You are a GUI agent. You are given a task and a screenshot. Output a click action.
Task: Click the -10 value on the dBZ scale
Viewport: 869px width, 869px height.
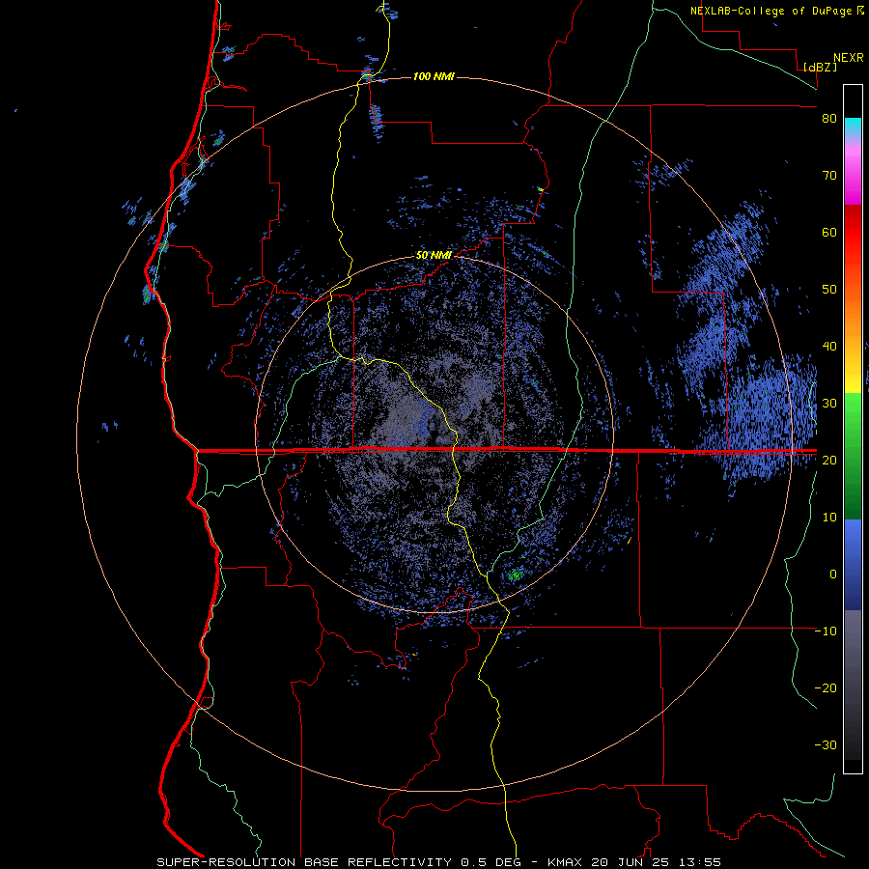pos(826,631)
